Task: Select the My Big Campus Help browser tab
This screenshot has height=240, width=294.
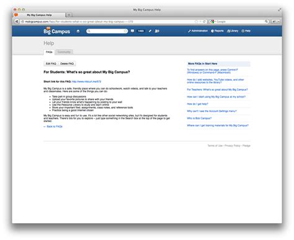Action: tap(39, 15)
